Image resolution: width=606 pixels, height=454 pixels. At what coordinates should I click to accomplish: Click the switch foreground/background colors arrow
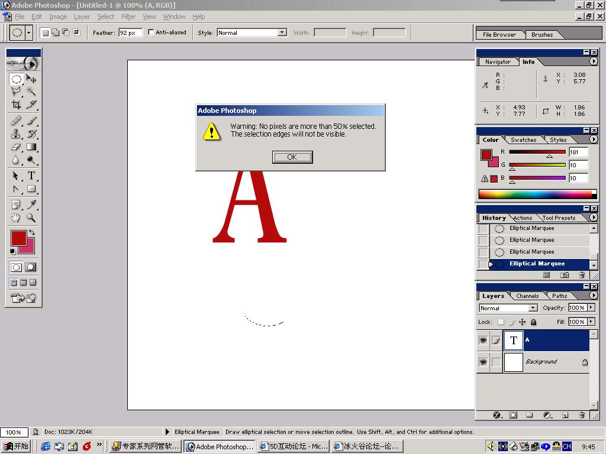coord(32,232)
